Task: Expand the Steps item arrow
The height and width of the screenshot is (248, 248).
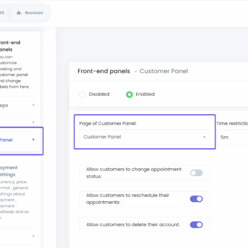Action: [33, 105]
